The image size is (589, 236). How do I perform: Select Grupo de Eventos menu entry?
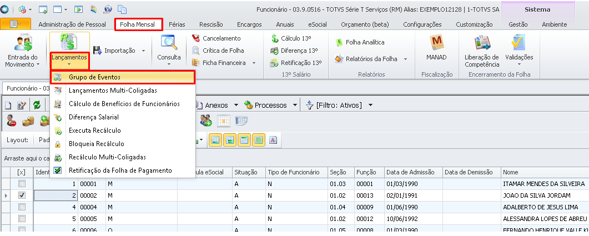click(x=123, y=77)
